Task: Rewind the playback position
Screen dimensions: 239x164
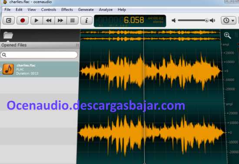Action: (49, 20)
